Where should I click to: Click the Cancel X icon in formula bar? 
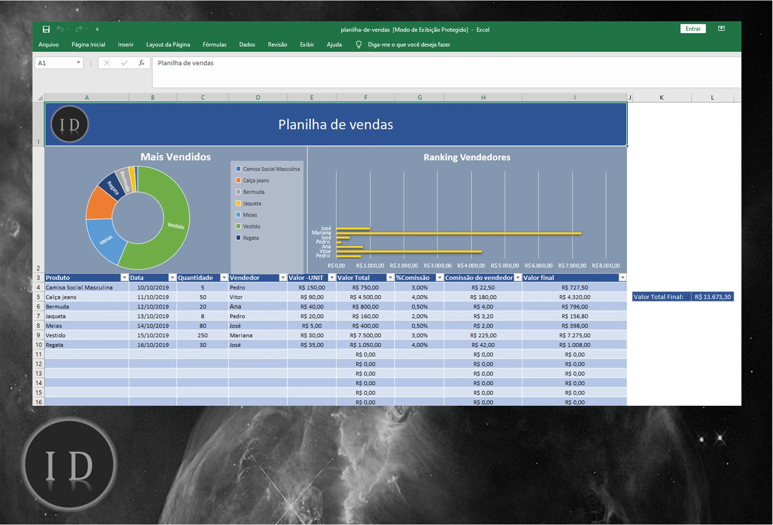[107, 63]
